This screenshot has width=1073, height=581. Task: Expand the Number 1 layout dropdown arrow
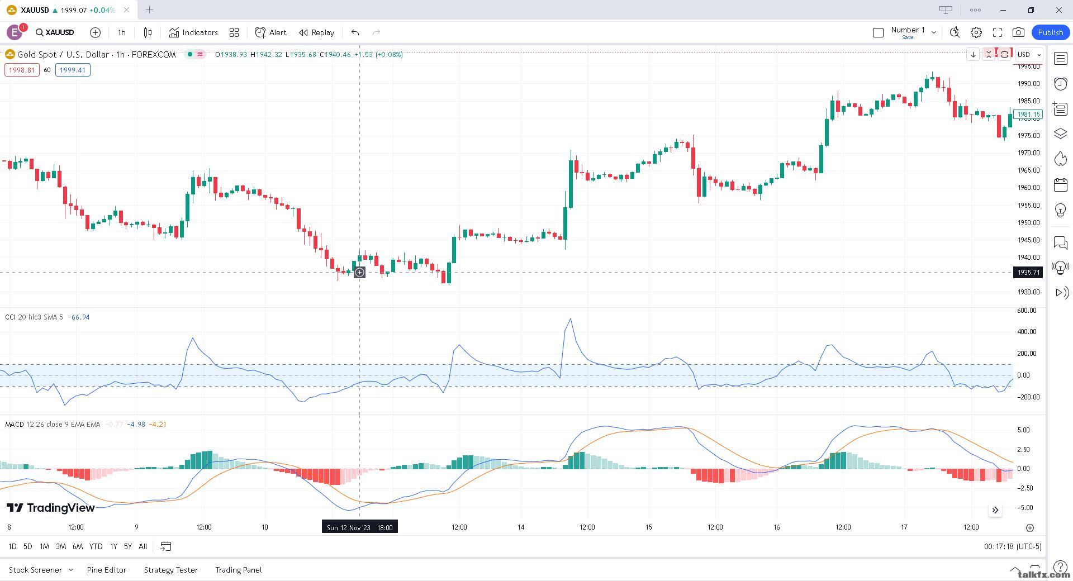tap(933, 32)
